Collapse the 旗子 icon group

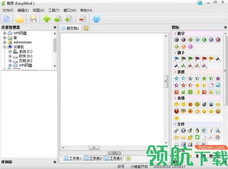[x=175, y=53]
